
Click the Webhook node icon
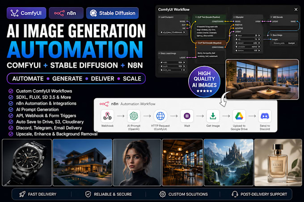click(107, 116)
